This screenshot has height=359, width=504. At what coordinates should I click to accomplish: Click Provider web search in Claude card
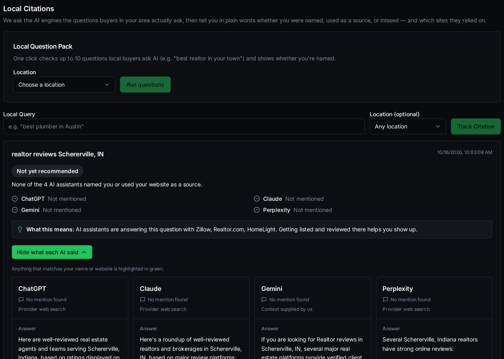pos(163,309)
